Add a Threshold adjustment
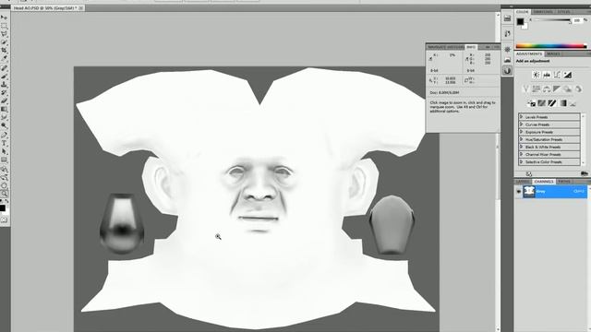Screen dimensions: 591x332 pyautogui.click(x=552, y=102)
